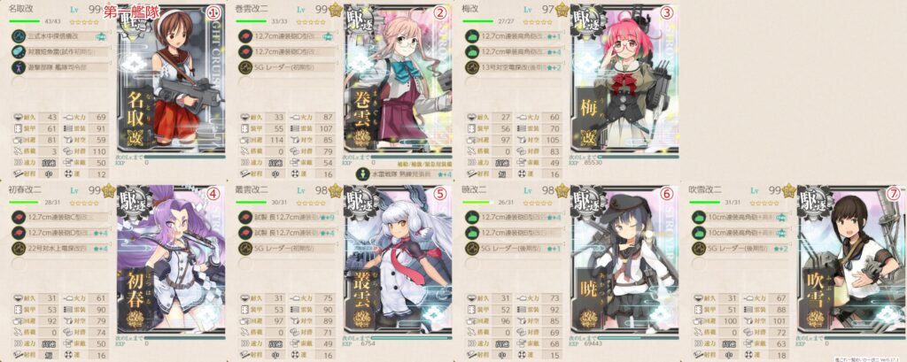Click the 名取改 ship name text
The image size is (907, 362).
(x=23, y=9)
